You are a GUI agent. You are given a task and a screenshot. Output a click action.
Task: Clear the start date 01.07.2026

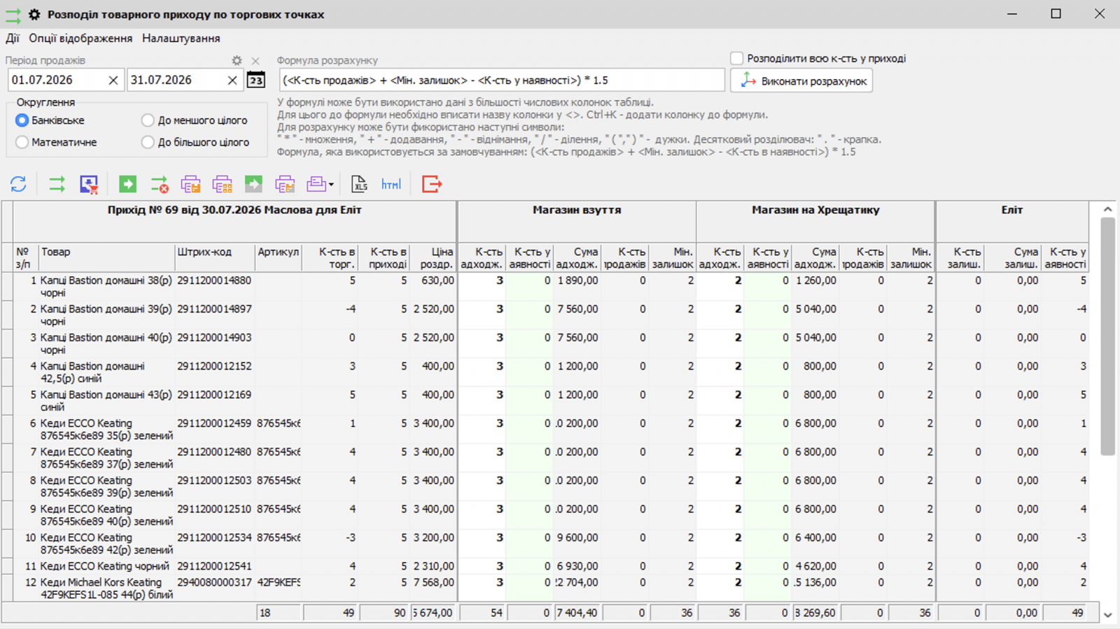tap(113, 80)
